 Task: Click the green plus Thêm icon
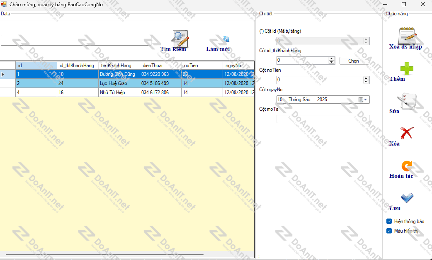407,68
